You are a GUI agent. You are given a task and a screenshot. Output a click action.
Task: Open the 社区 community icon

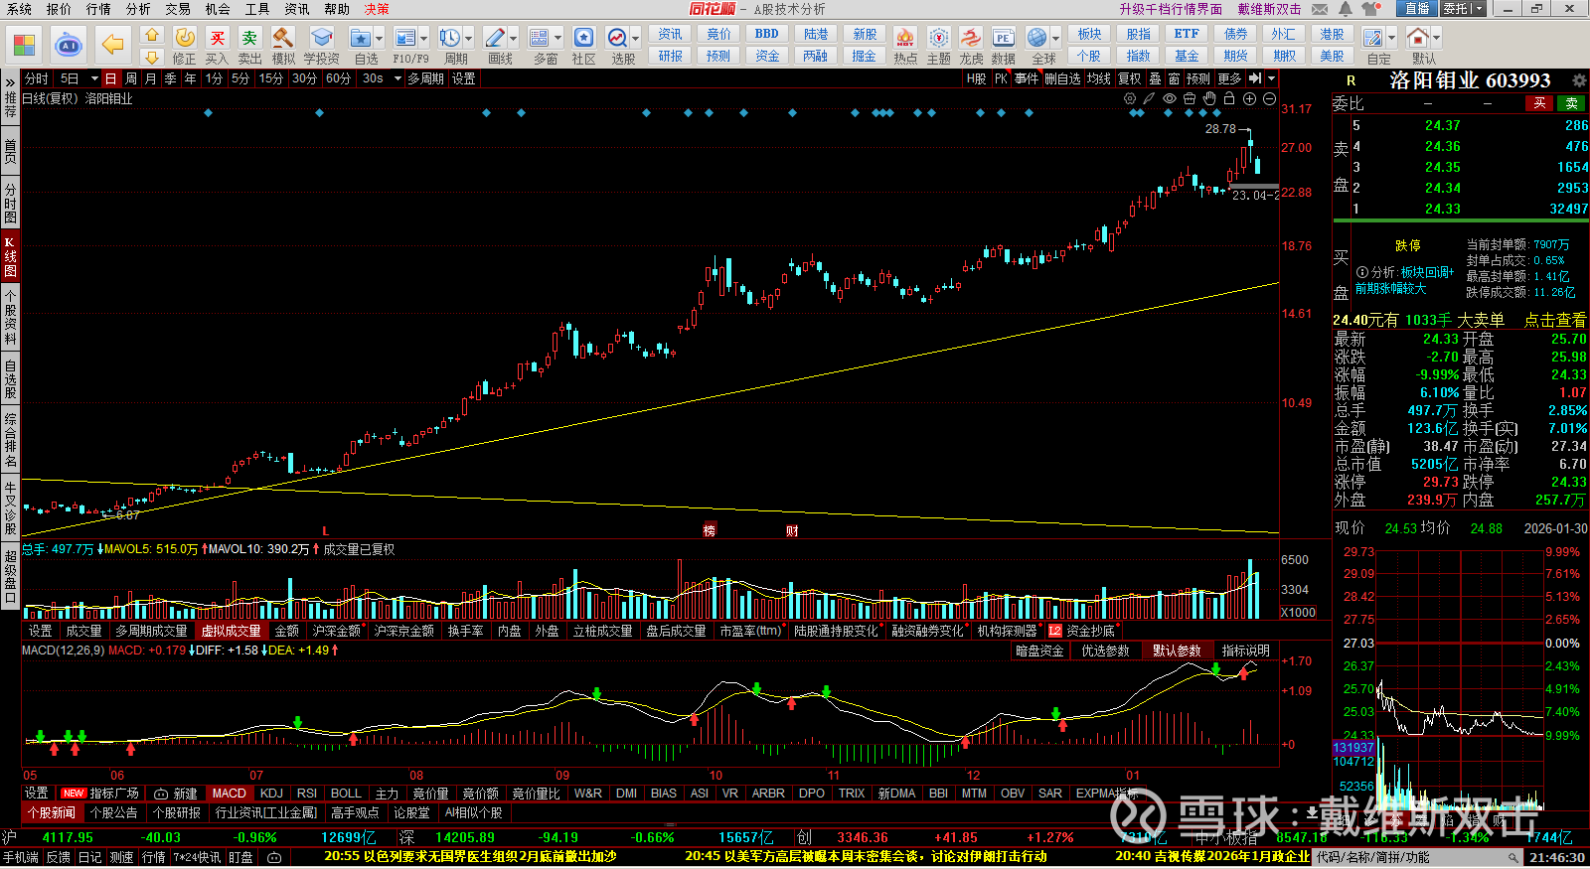(x=584, y=39)
